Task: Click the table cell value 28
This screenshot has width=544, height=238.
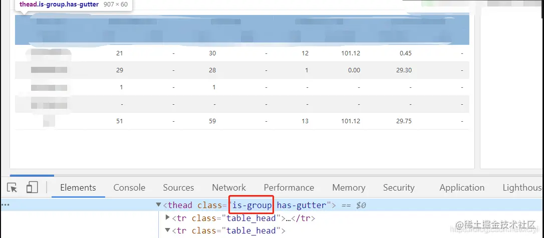Action: pyautogui.click(x=212, y=70)
